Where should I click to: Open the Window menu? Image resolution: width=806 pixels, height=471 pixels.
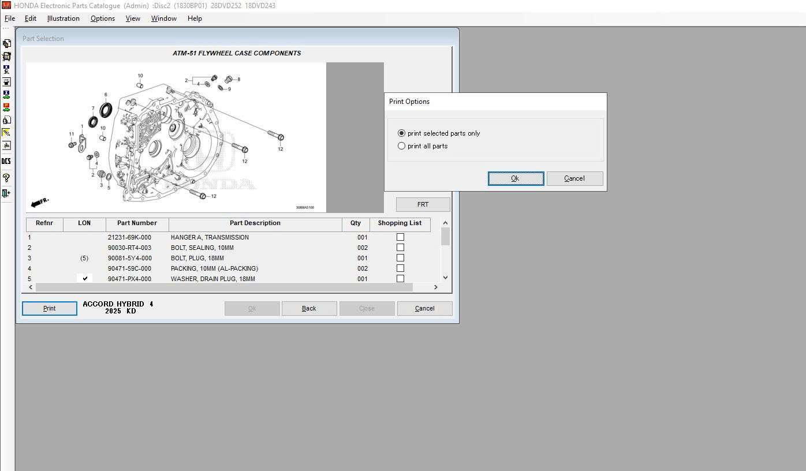coord(164,18)
